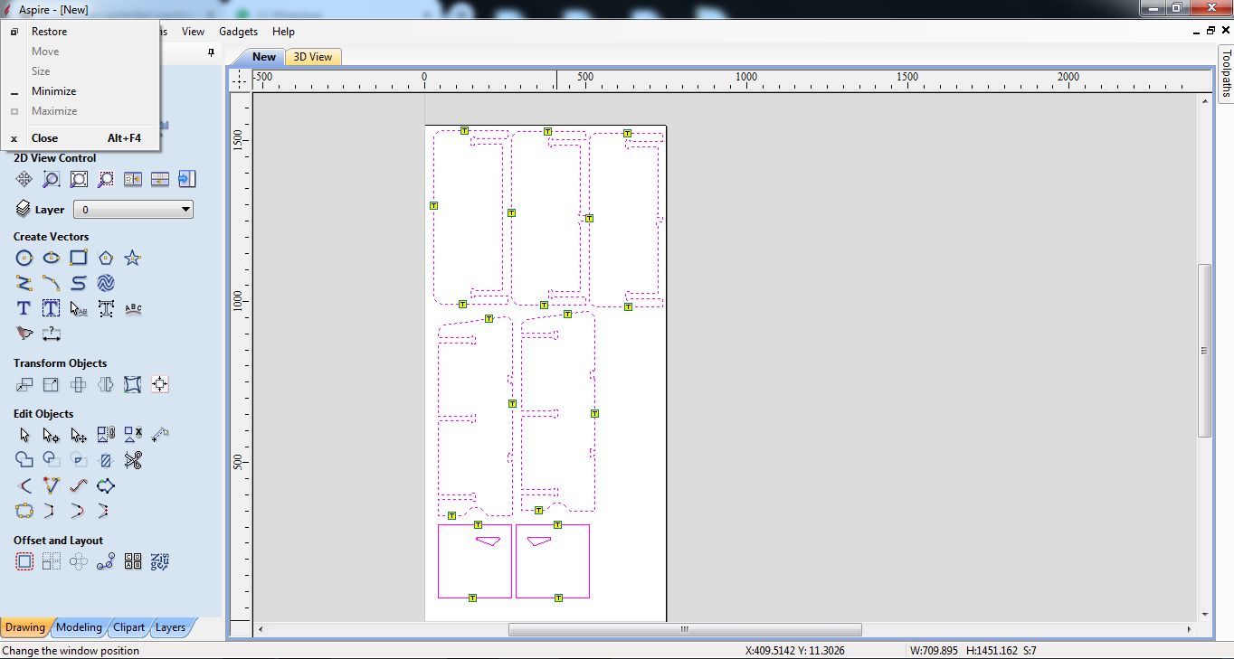Click the Draw Circle tool
The width and height of the screenshot is (1234, 659).
24,258
